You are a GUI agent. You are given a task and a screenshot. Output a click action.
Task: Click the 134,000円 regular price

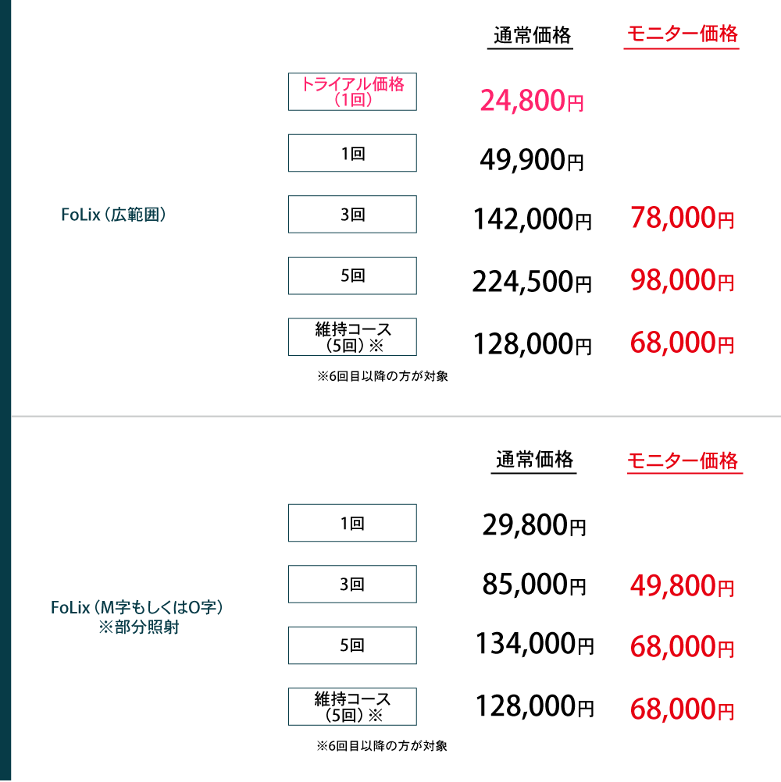pos(534,645)
